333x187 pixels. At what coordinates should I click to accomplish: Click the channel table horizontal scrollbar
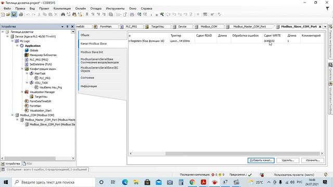[242, 154]
